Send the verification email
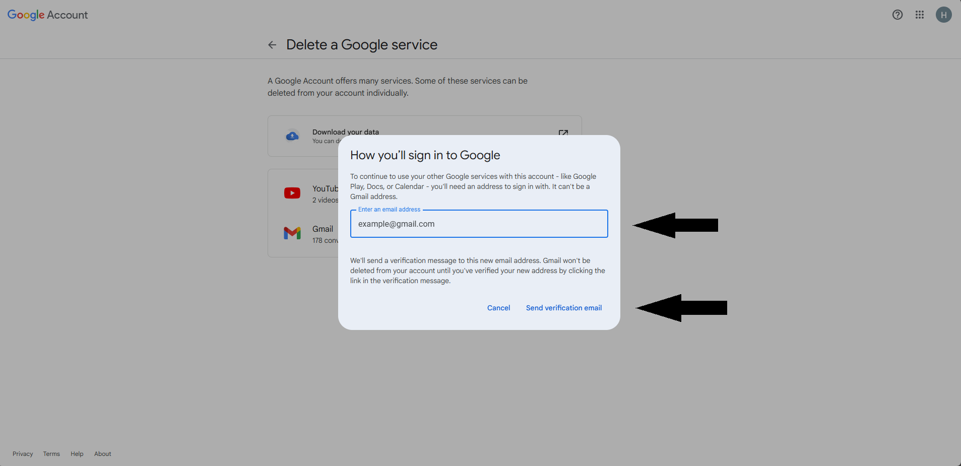The width and height of the screenshot is (961, 466). pos(564,308)
